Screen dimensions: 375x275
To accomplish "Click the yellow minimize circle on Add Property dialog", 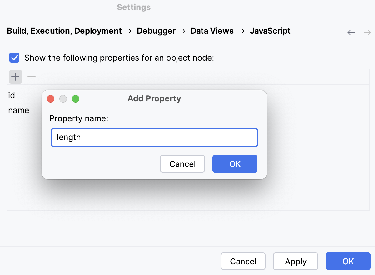I will coord(63,98).
